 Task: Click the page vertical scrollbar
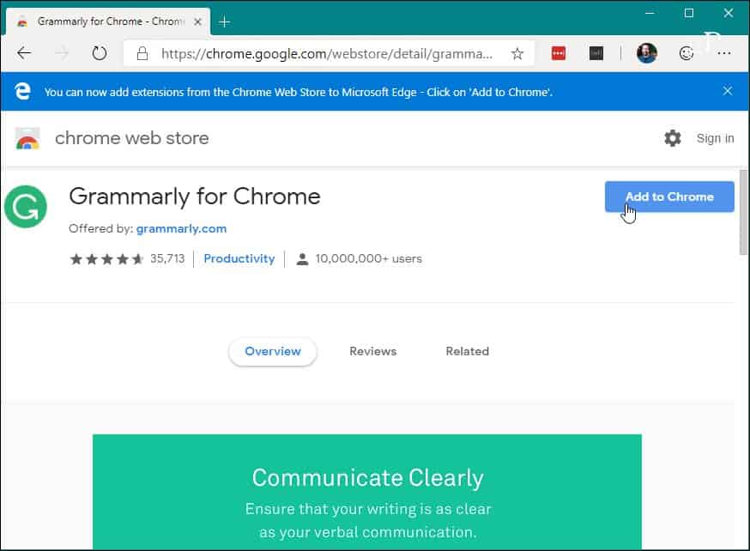pos(744,213)
